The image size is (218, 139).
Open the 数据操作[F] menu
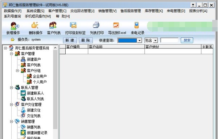[x=13, y=11]
